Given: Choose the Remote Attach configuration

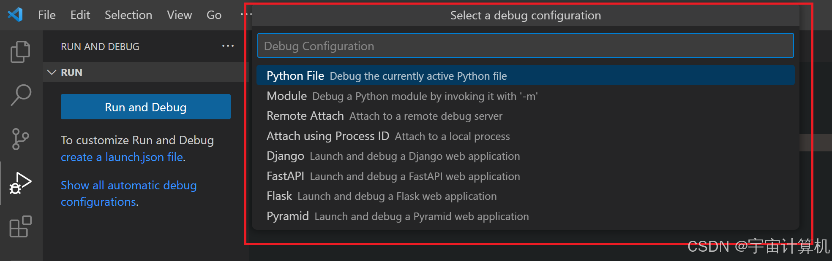Looking at the screenshot, I should coord(525,116).
